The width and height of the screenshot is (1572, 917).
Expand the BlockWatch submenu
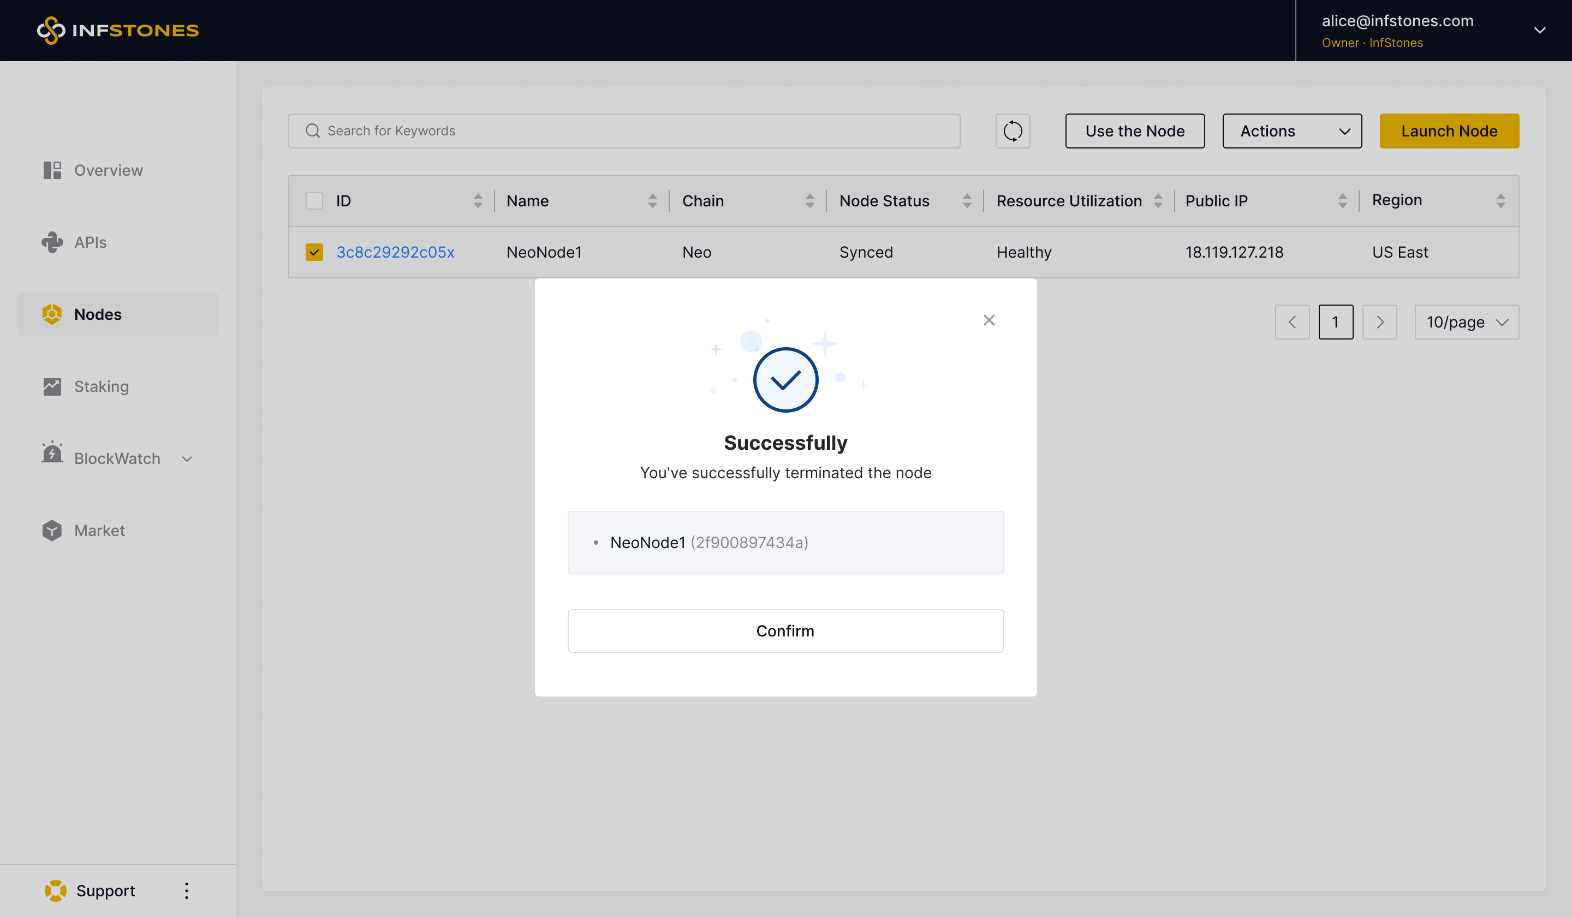click(x=187, y=459)
